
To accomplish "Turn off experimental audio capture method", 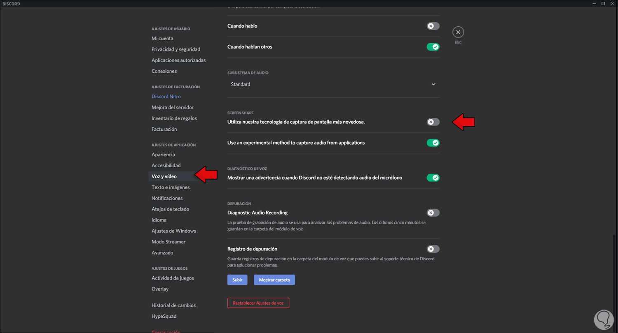I will (433, 143).
